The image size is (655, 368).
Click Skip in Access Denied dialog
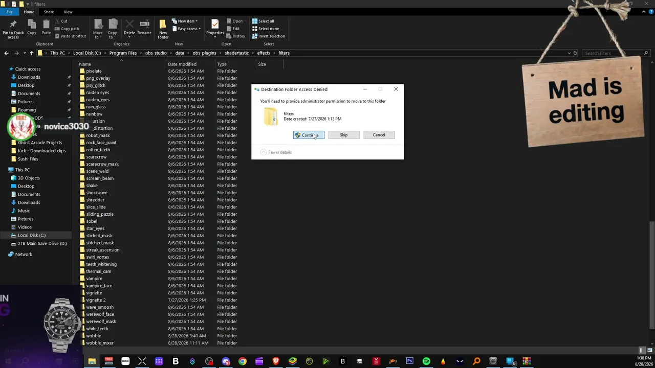pyautogui.click(x=344, y=135)
